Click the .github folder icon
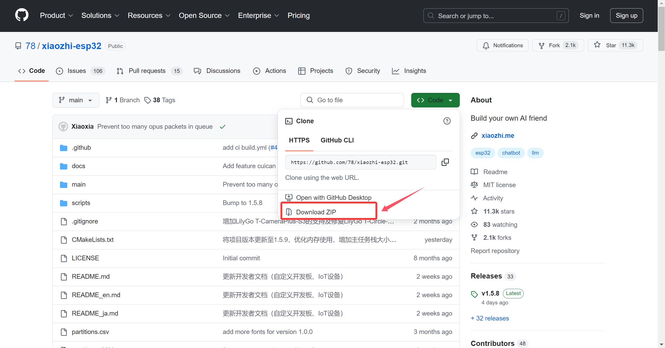The height and width of the screenshot is (348, 665). tap(64, 148)
